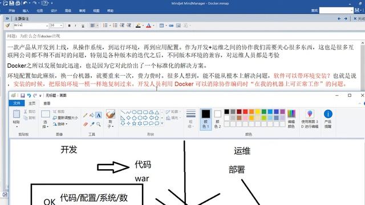Save the Paint drawing via title-bar floppy icon
The height and width of the screenshot is (205, 365).
coord(23,95)
